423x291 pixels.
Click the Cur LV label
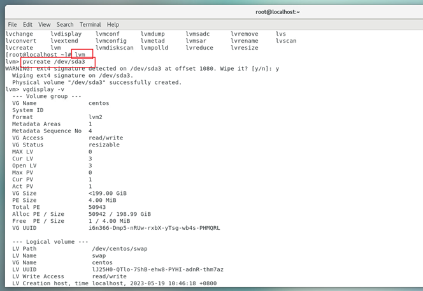(22, 159)
